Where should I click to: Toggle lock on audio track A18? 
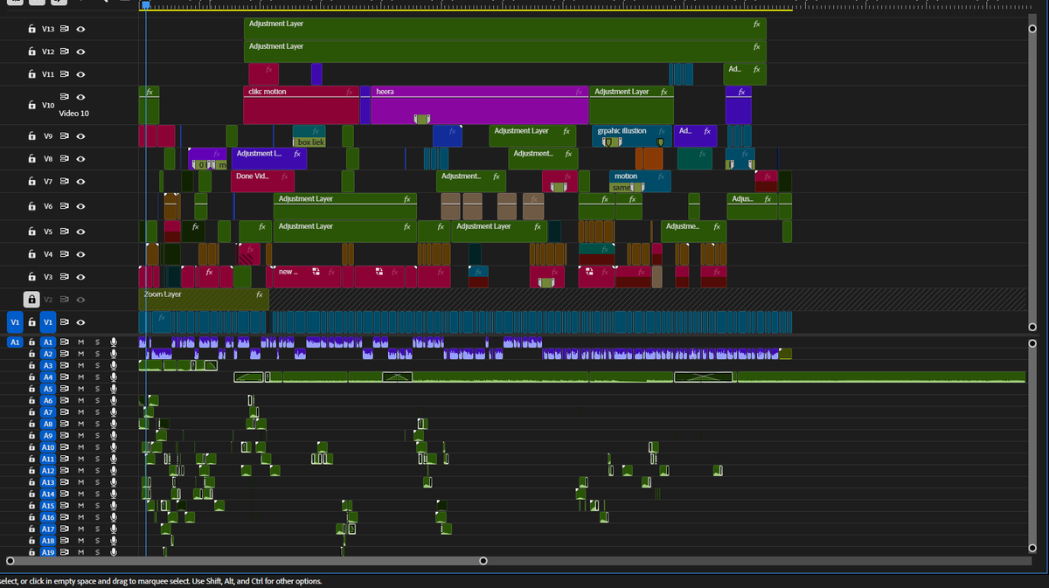tap(31, 541)
